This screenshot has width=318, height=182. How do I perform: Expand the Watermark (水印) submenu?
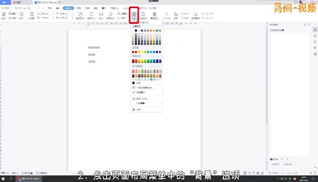click(146, 110)
